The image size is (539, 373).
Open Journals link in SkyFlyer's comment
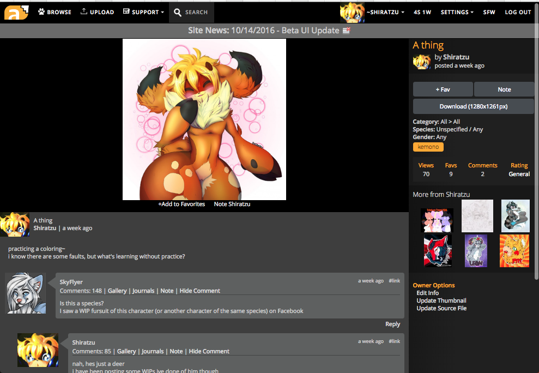[x=143, y=291]
